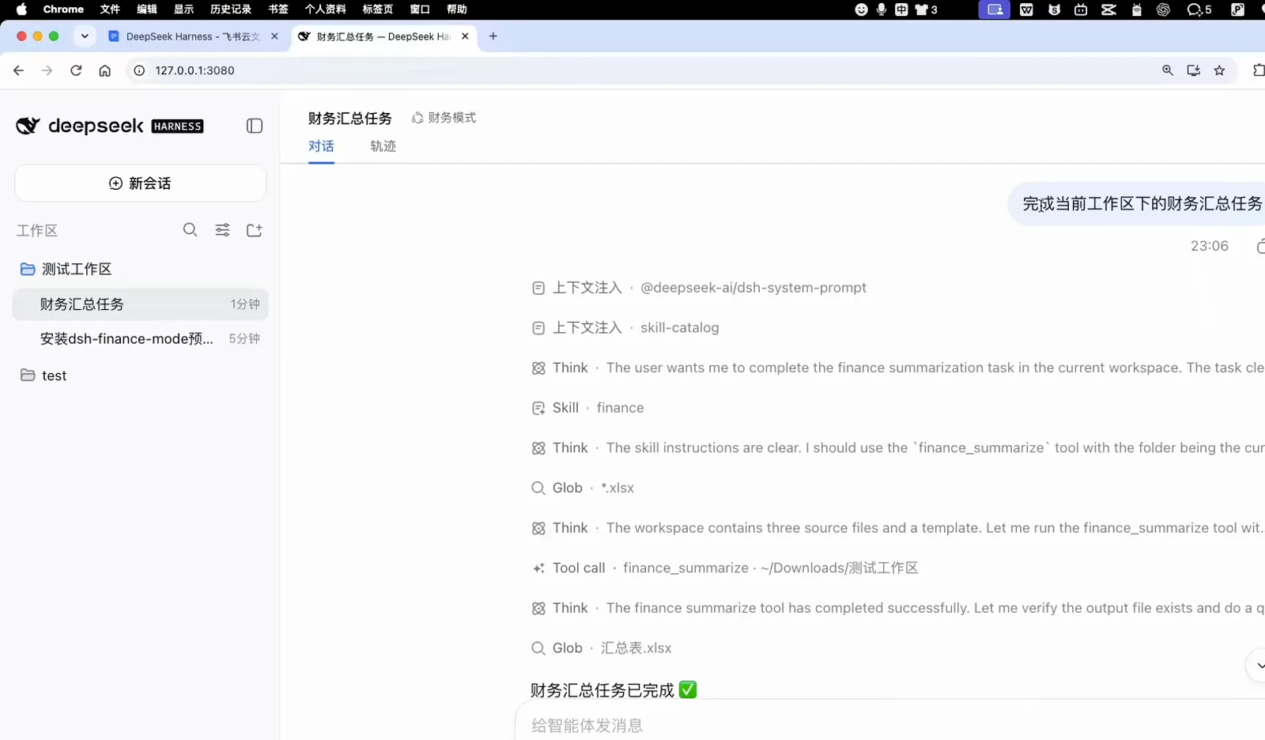Collapse the sidebar with the panel icon
This screenshot has height=740, width=1265.
point(255,126)
